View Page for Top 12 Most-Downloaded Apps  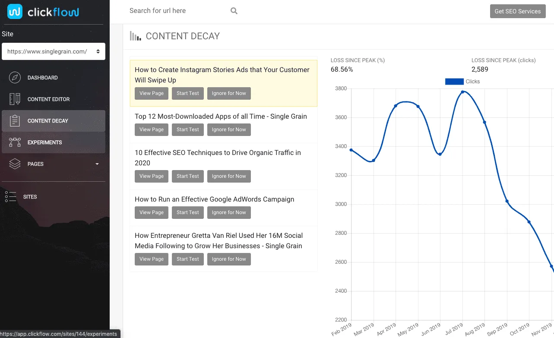coord(151,130)
